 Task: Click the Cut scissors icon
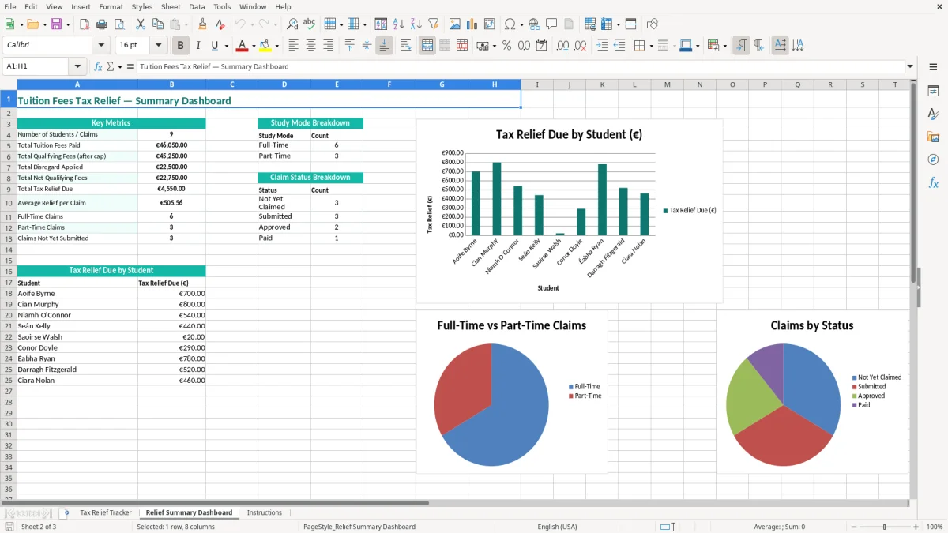tap(140, 24)
